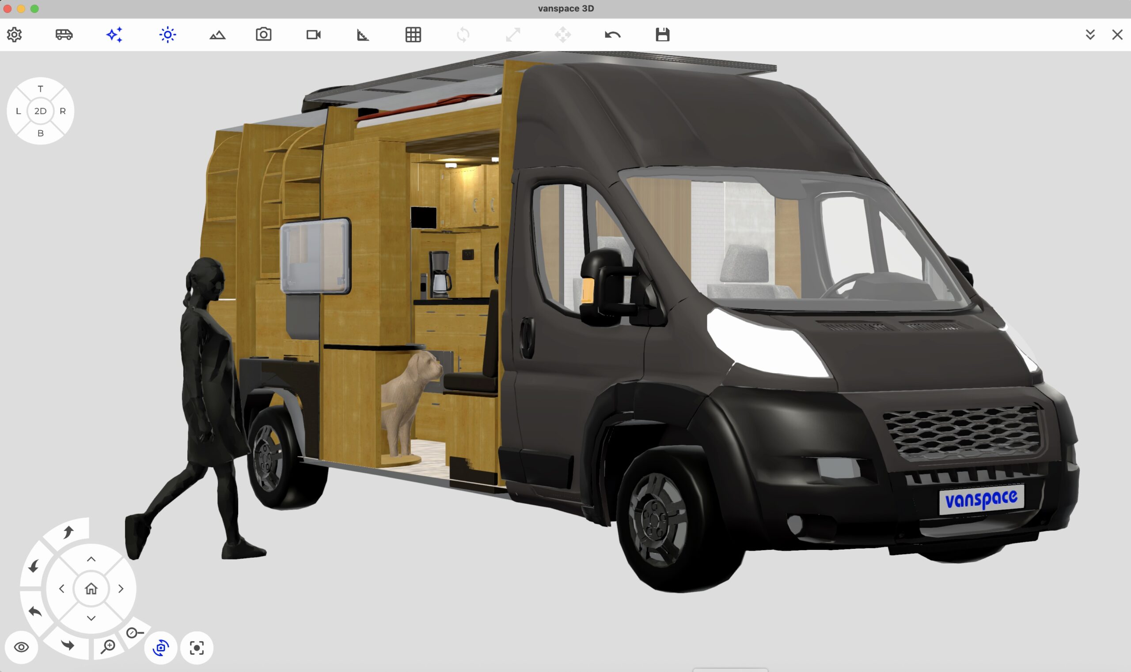This screenshot has width=1131, height=672.
Task: Select Right view 'R' on view wheel
Action: [x=63, y=111]
